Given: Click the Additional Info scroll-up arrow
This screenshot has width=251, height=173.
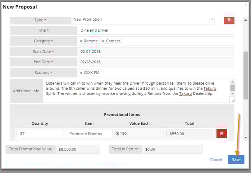Looking at the screenshot, I should point(232,82).
